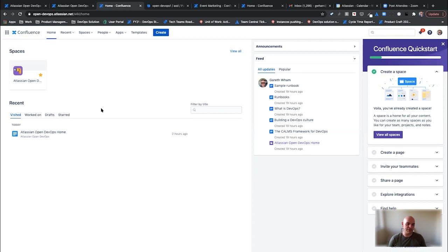Switch to the Drafts tab
448x252 pixels.
(50, 115)
